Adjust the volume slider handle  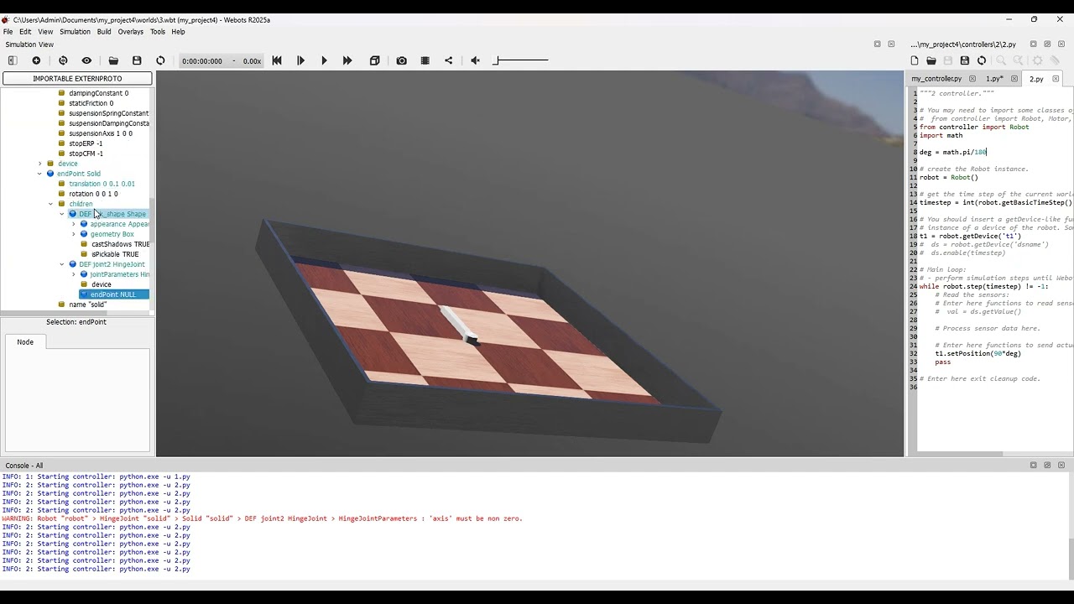pyautogui.click(x=496, y=60)
